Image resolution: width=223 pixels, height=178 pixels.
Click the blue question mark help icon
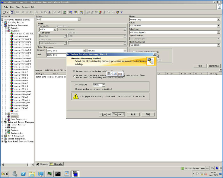[x=121, y=12]
